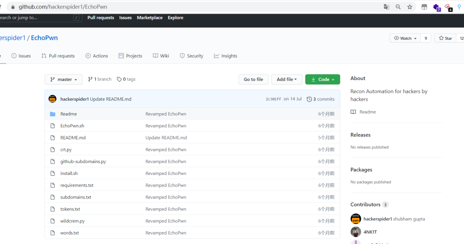Open the github-subdomains.py file
Viewport: 464px width, 244px height.
click(83, 162)
